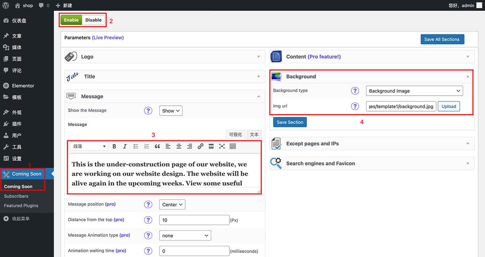Center-align text in the editor
485x257 pixels.
(x=179, y=146)
